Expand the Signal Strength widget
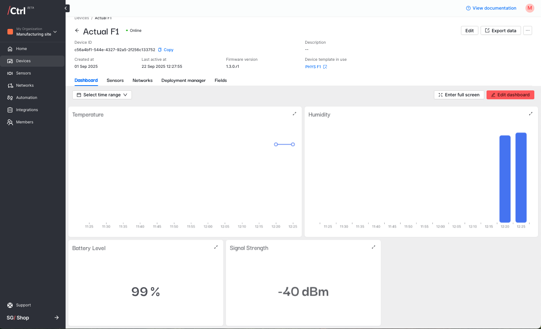Viewport: 541px width, 329px height. pos(373,247)
